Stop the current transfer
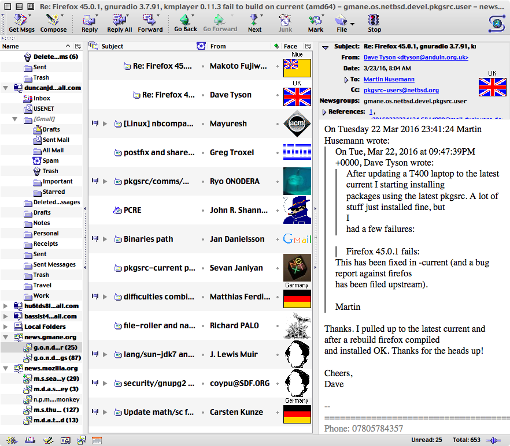The height and width of the screenshot is (446, 510). [x=374, y=23]
